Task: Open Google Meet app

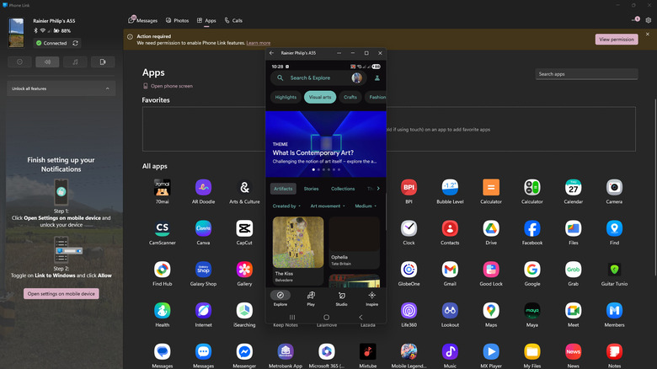Action: [x=573, y=311]
